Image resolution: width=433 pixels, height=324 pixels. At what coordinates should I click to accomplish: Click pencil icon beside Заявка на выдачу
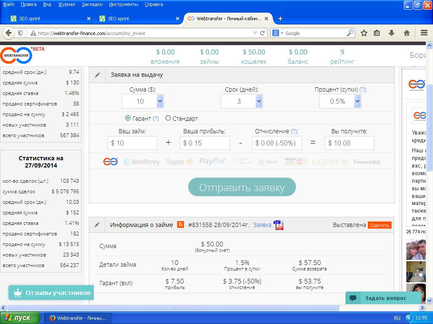97,75
